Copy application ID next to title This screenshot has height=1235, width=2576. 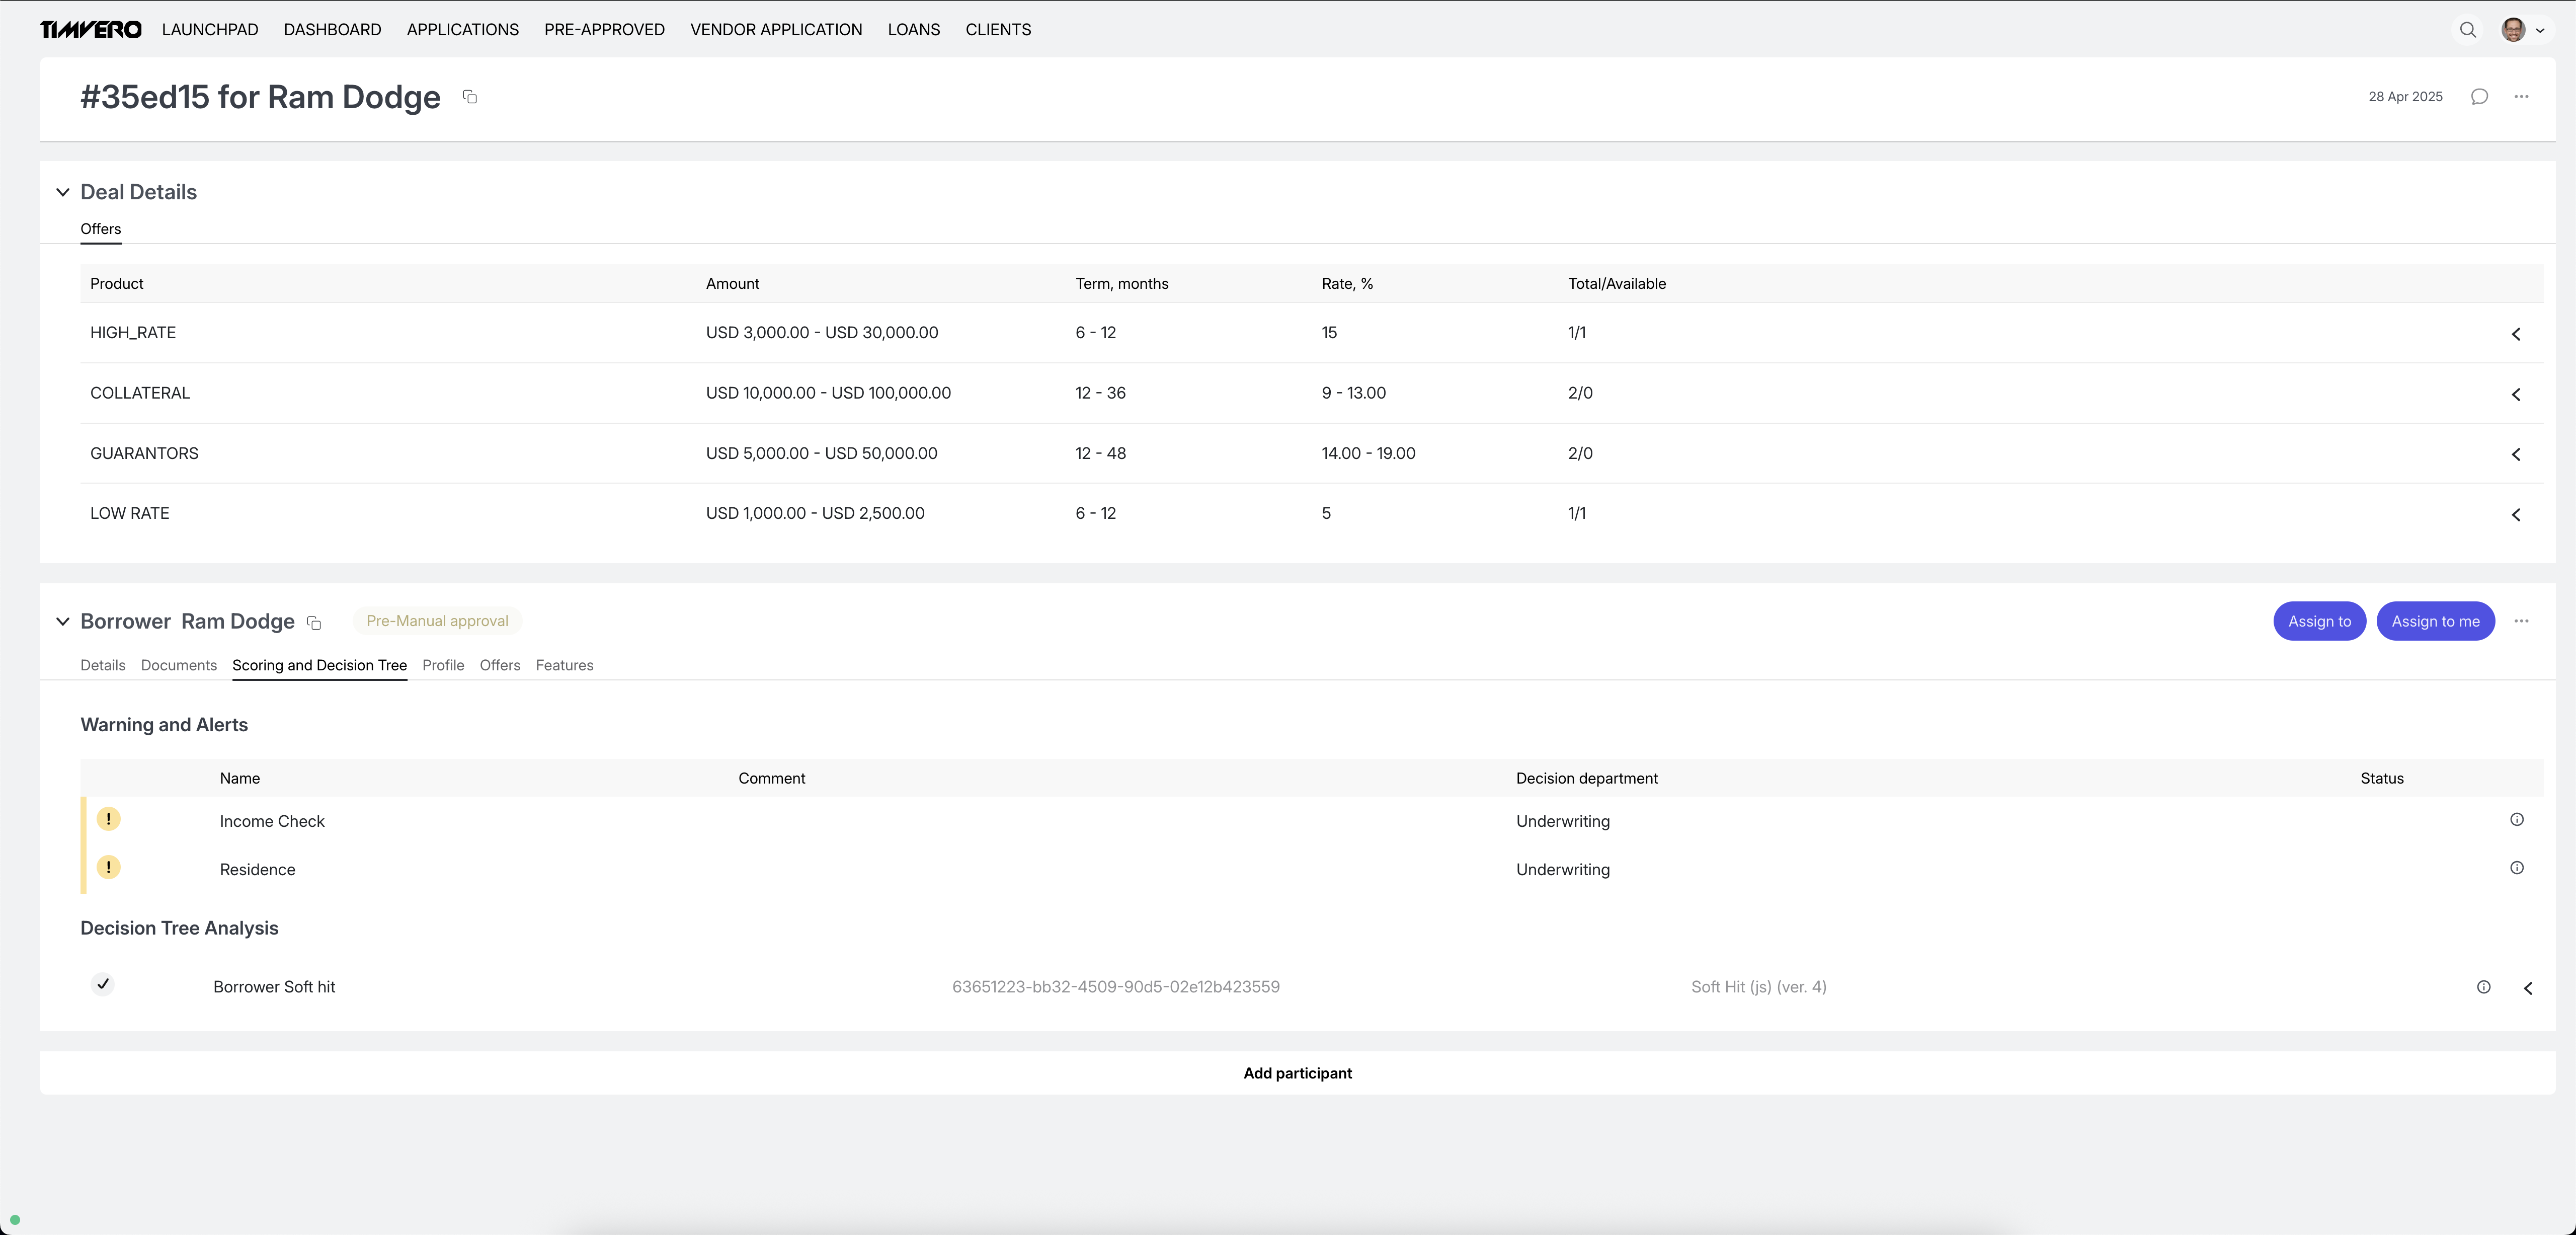(470, 97)
